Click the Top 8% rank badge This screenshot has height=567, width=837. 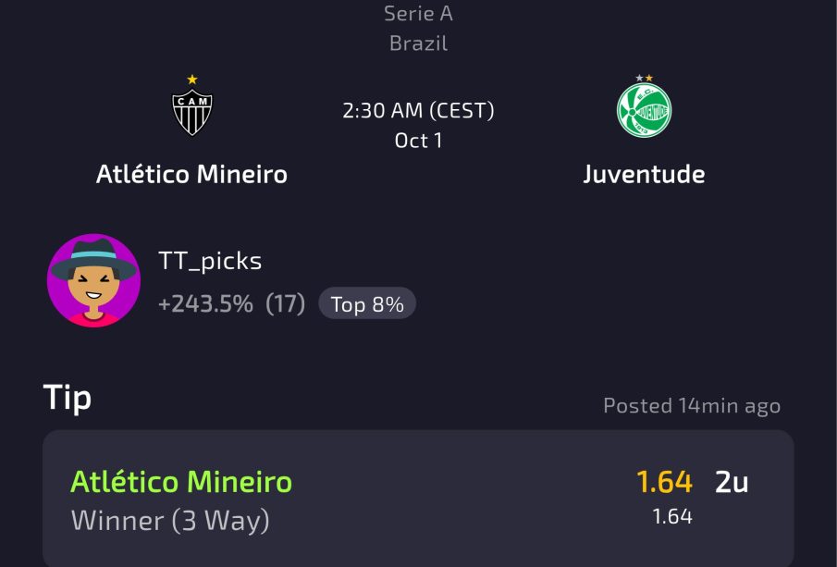click(x=367, y=304)
